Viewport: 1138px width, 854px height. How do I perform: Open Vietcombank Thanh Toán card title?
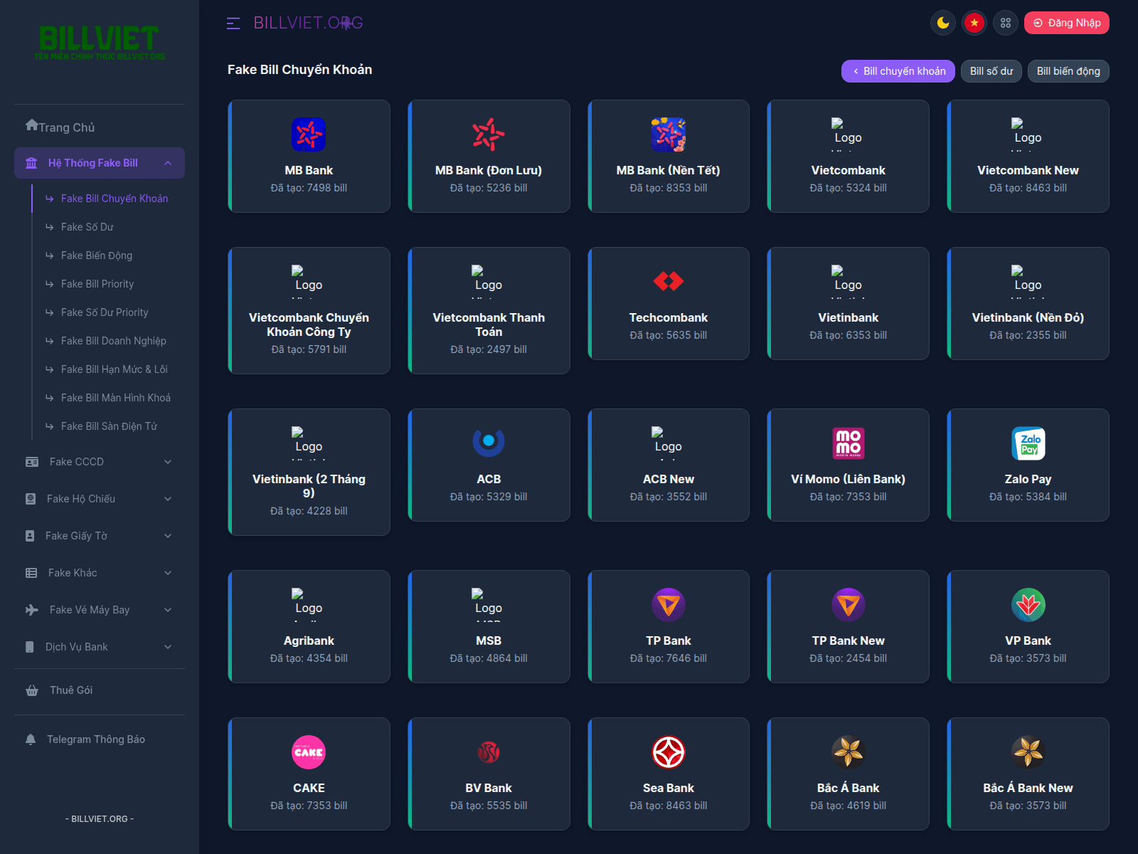489,325
